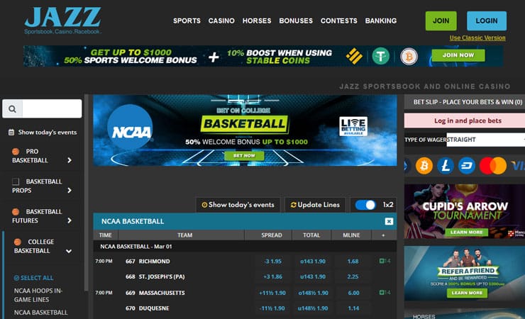
Task: Click the basketball icon next to Pro Basketball
Action: click(16, 152)
